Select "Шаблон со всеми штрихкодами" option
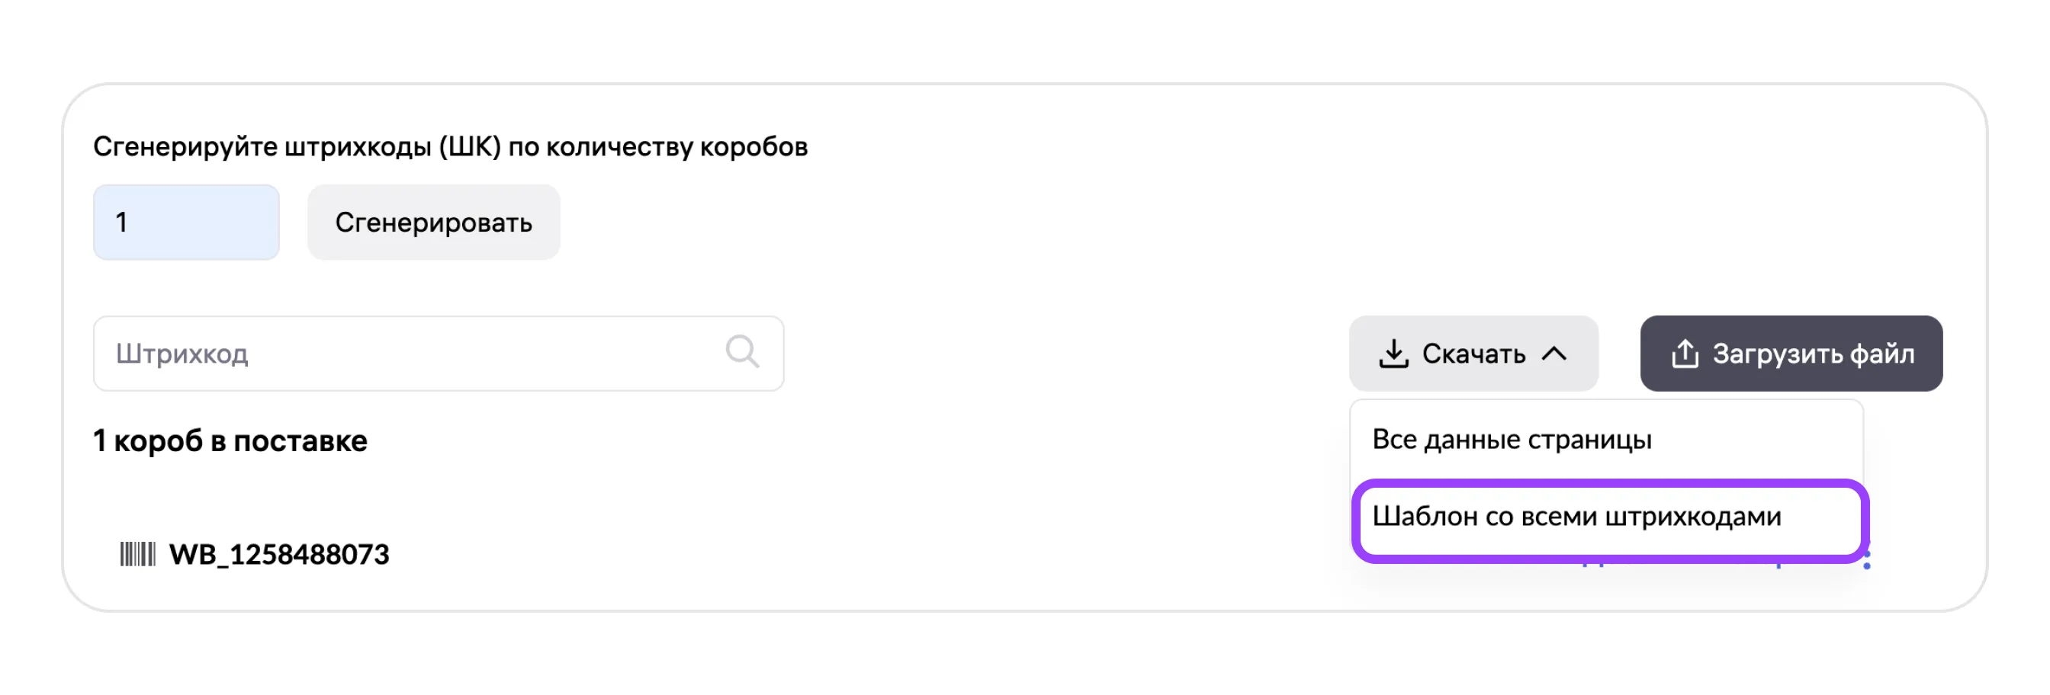Screen dimensions: 2050x695 (x=1576, y=517)
